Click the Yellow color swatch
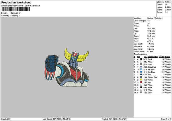This screenshot has width=172, height=121. (141, 80)
